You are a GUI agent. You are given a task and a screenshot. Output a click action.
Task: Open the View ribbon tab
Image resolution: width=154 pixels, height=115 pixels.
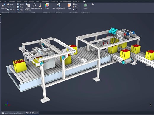(37, 1)
